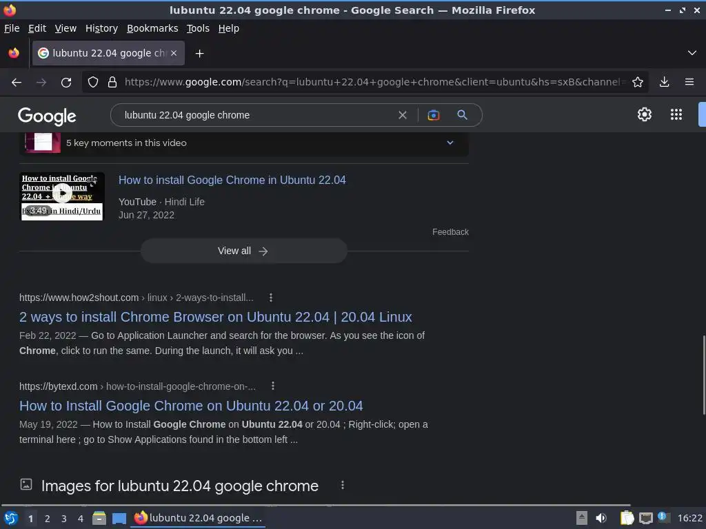Go back to the previous page
The image size is (706, 529).
click(17, 83)
